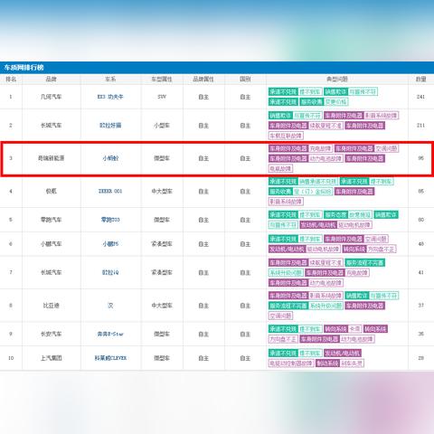Select 长城汽车 brand cell in 欧拉好猫 row

(x=51, y=125)
